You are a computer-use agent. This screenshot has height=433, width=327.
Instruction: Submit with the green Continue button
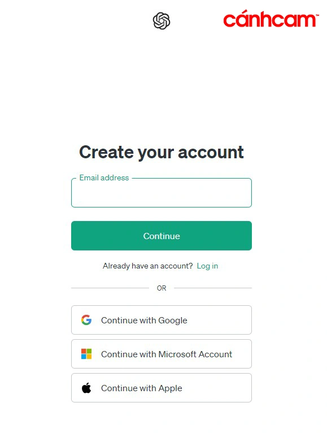[162, 236]
